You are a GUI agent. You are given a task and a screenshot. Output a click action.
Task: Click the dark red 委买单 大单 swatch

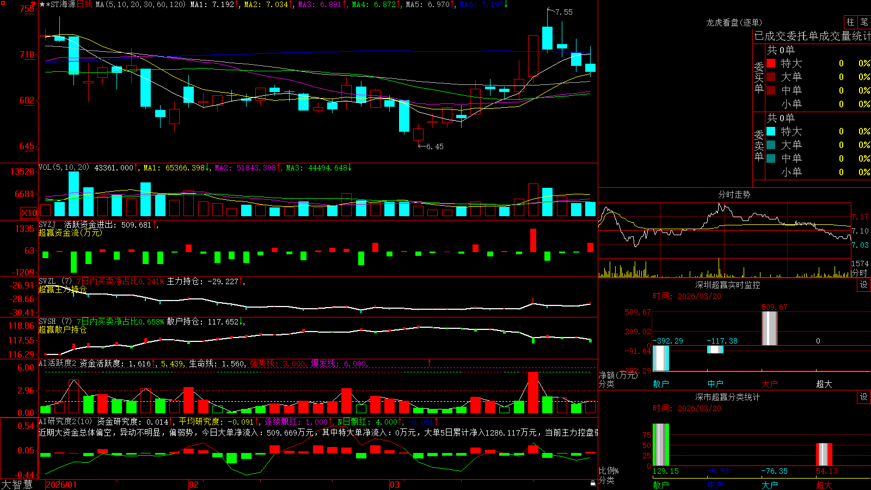(x=771, y=77)
